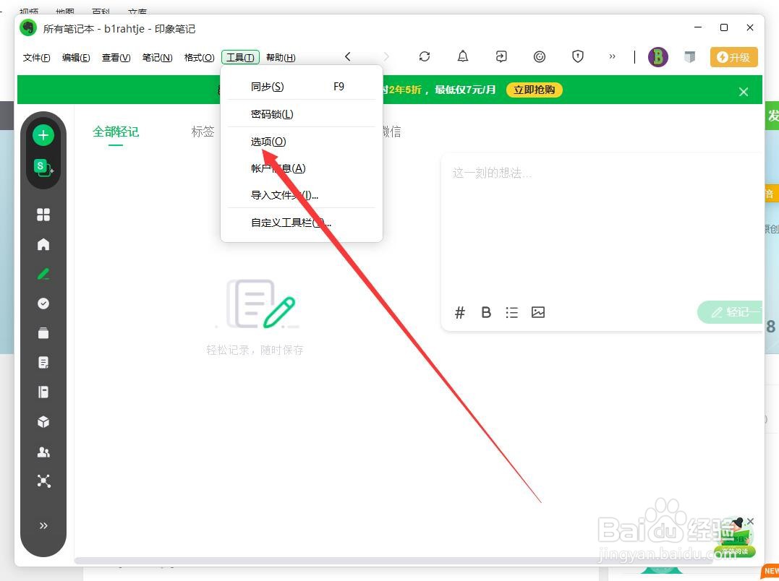Open the checkmark tasks icon in sidebar
Image resolution: width=779 pixels, height=581 pixels.
click(x=43, y=304)
